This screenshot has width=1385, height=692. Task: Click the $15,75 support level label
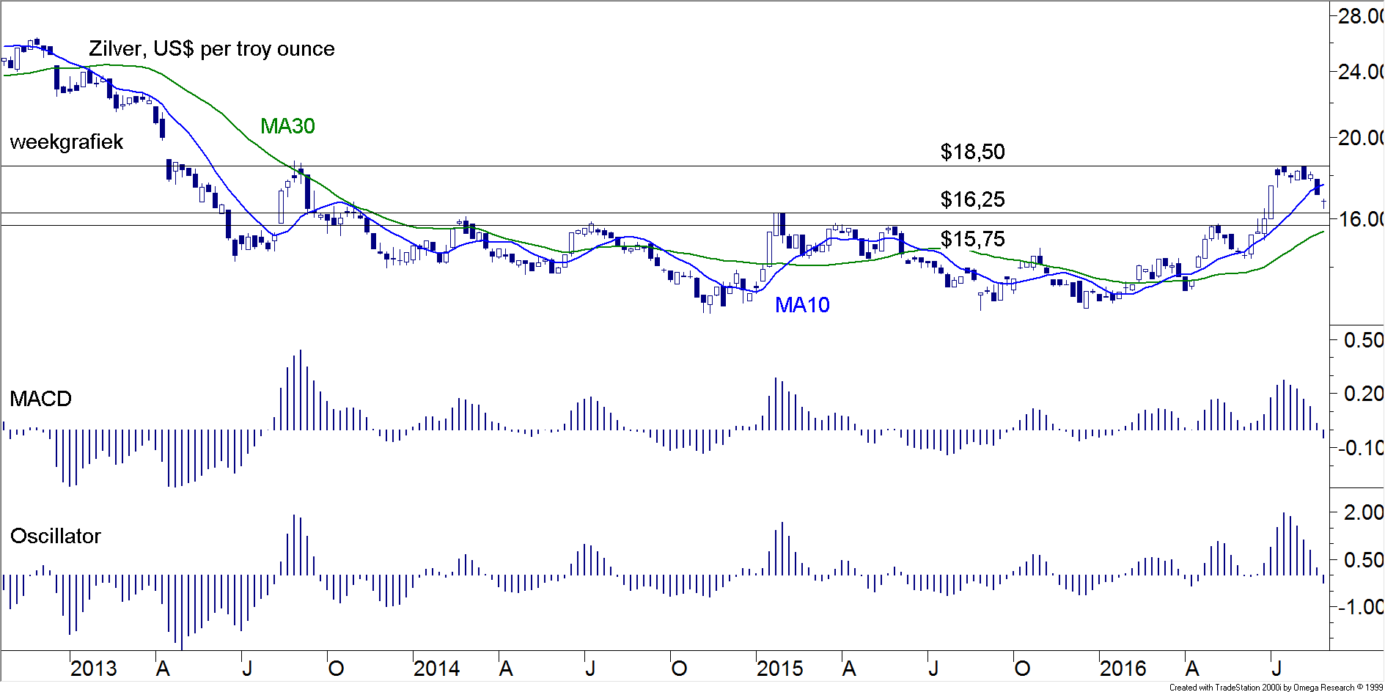coord(972,239)
